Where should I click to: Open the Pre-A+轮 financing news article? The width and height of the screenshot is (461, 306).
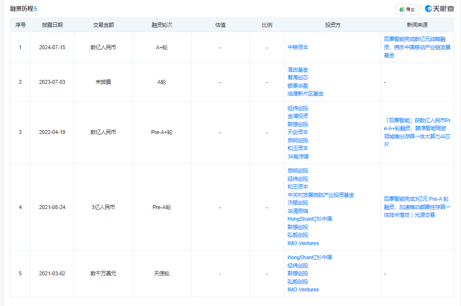pyautogui.click(x=417, y=132)
